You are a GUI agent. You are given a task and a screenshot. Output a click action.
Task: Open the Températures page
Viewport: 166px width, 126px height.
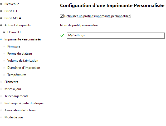click(17, 75)
